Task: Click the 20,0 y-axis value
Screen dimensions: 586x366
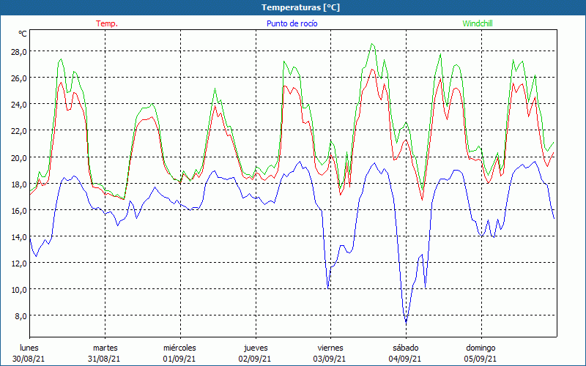Action: [19, 157]
